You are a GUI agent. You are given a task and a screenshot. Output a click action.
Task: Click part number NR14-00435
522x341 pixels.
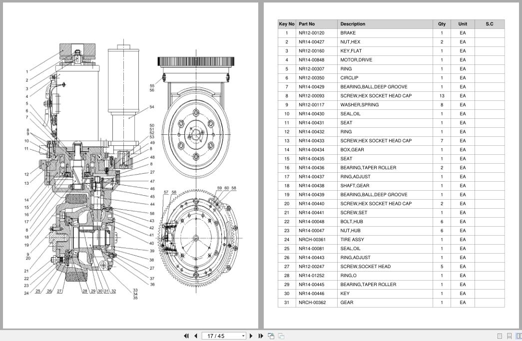pyautogui.click(x=311, y=159)
